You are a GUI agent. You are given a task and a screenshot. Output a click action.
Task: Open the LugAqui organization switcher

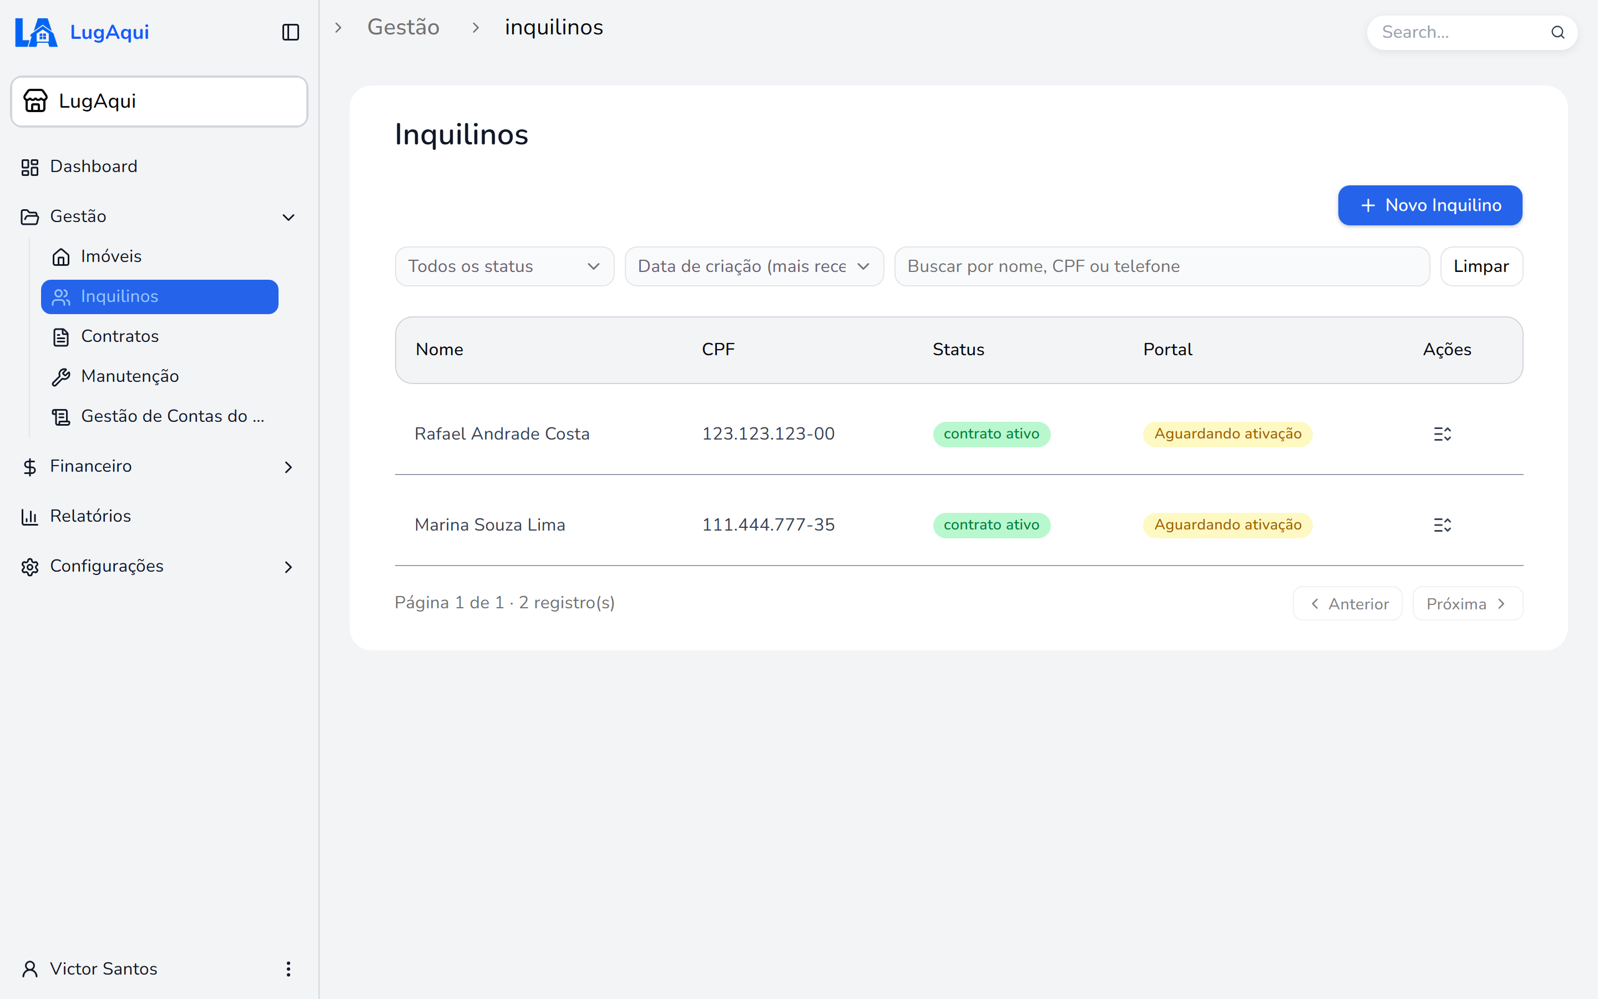pos(159,101)
